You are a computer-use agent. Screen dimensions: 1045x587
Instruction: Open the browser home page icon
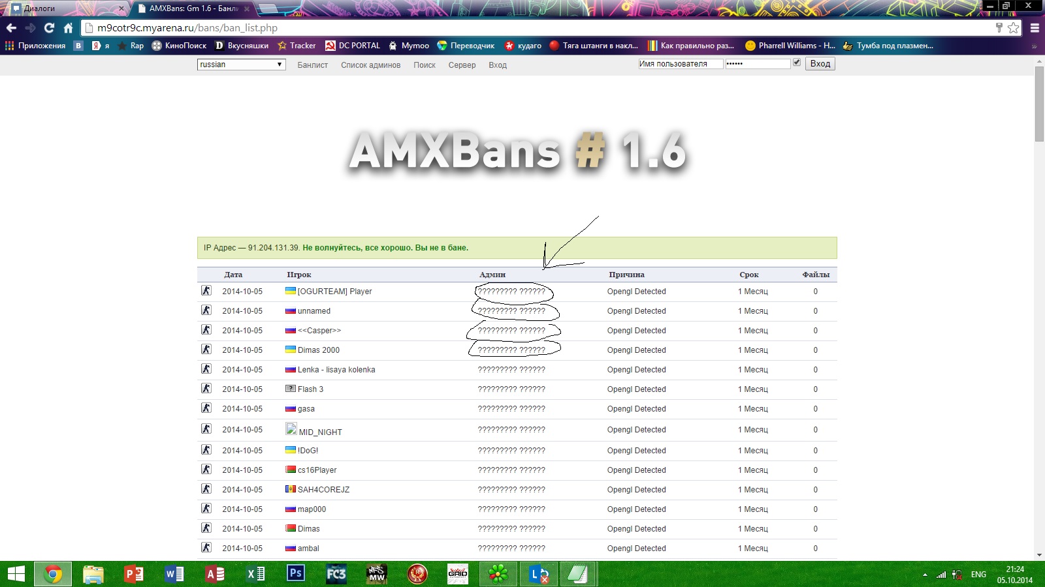click(68, 28)
